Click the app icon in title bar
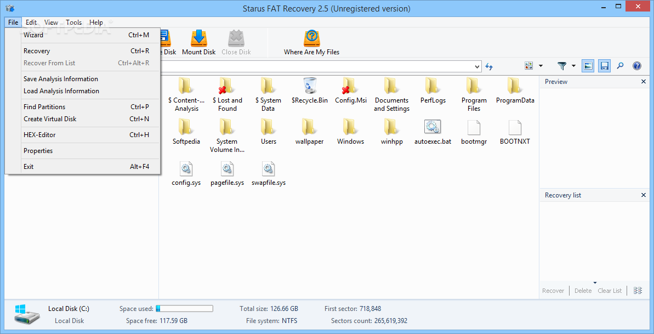The image size is (654, 334). tap(11, 8)
